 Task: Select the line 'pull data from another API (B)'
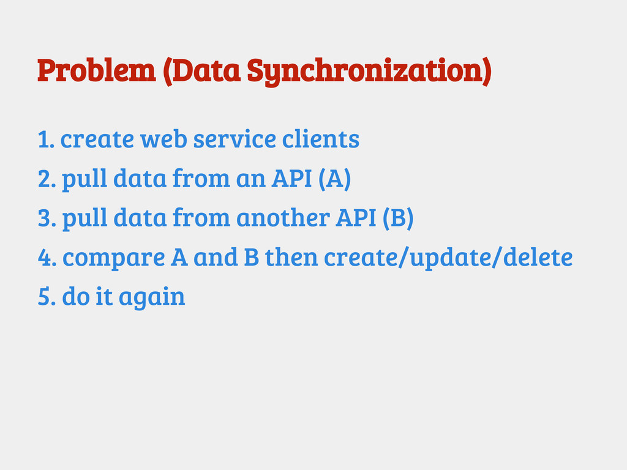(x=238, y=218)
